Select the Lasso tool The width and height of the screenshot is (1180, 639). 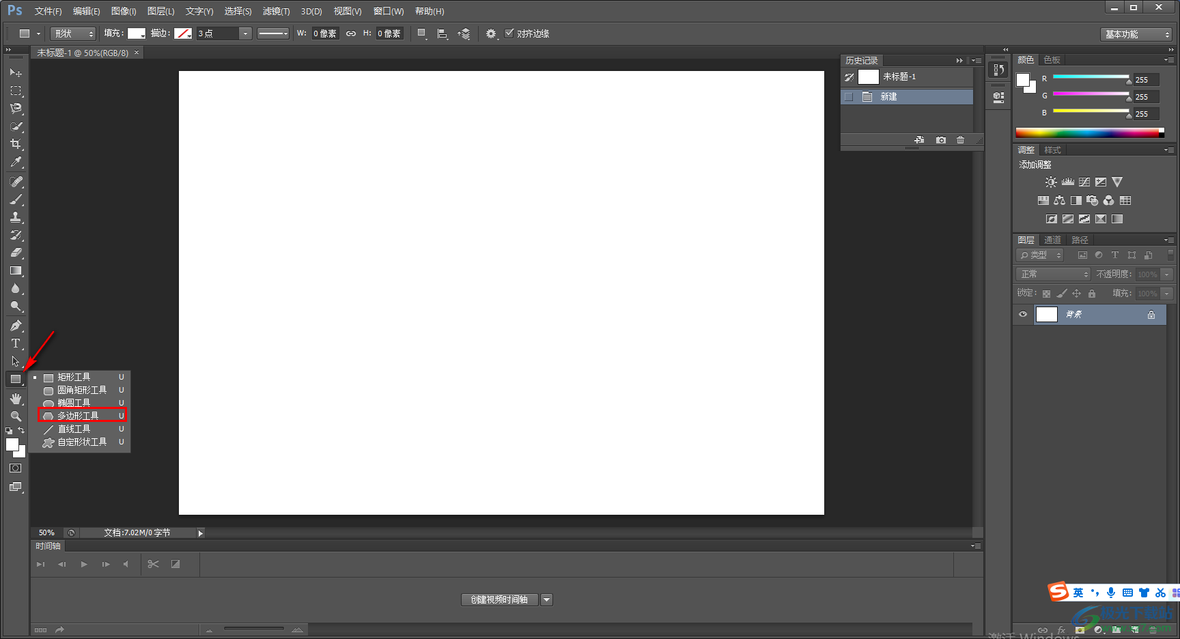(15, 108)
